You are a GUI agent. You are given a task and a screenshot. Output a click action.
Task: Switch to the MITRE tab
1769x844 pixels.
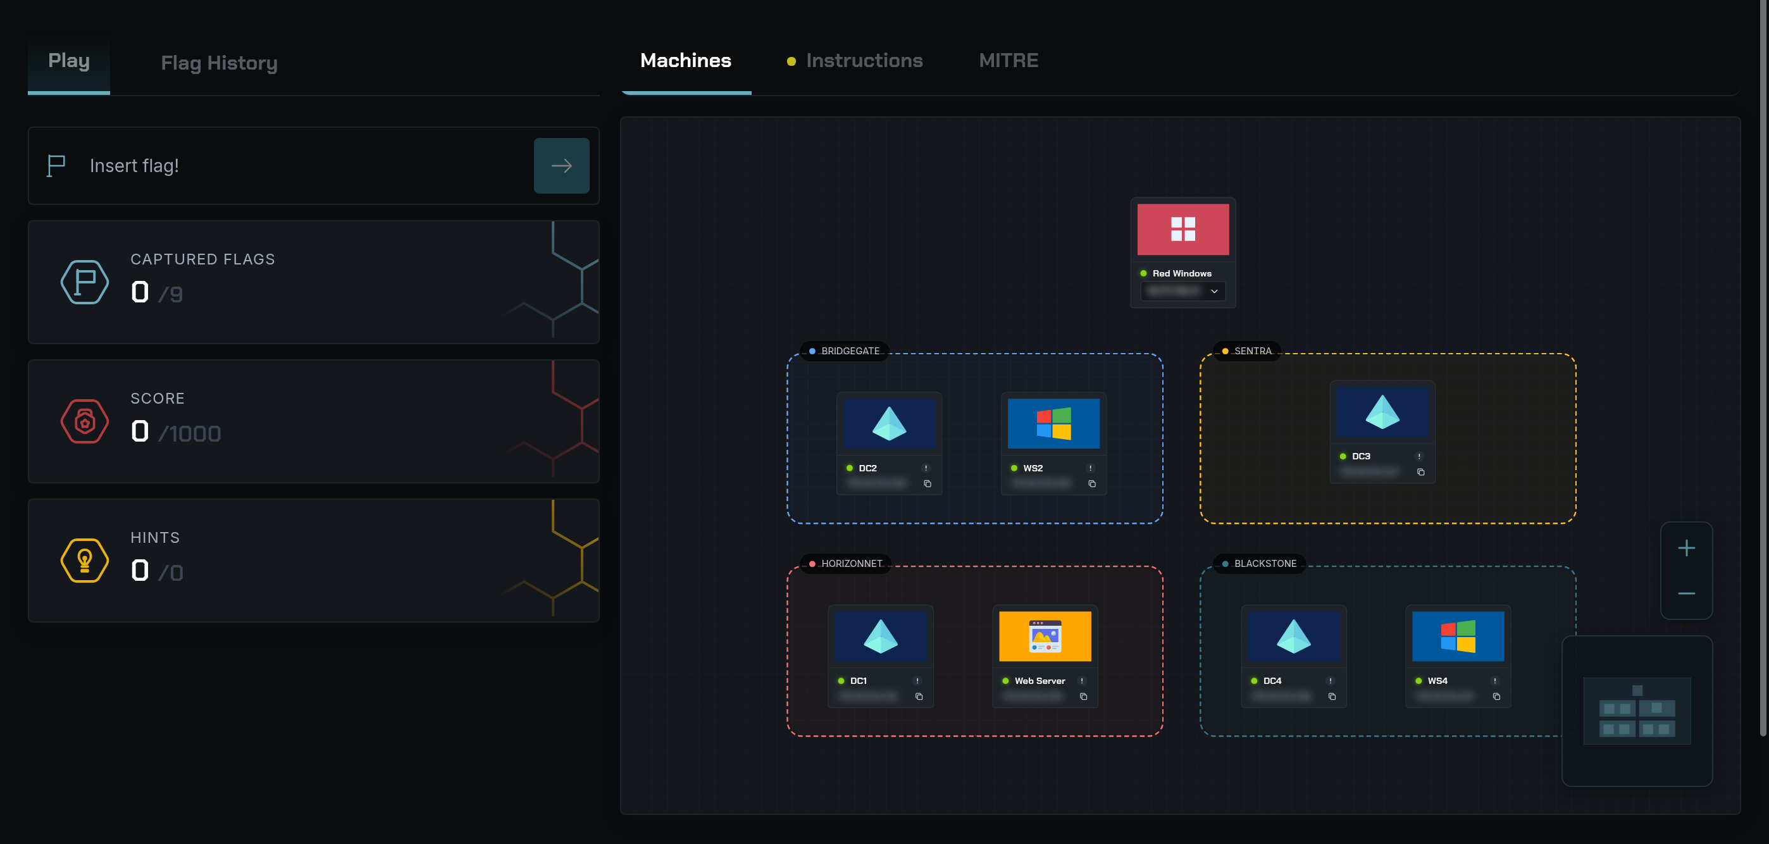coord(1008,61)
